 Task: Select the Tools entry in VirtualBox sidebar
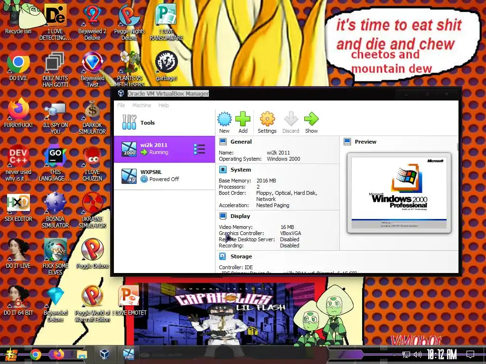coord(164,123)
